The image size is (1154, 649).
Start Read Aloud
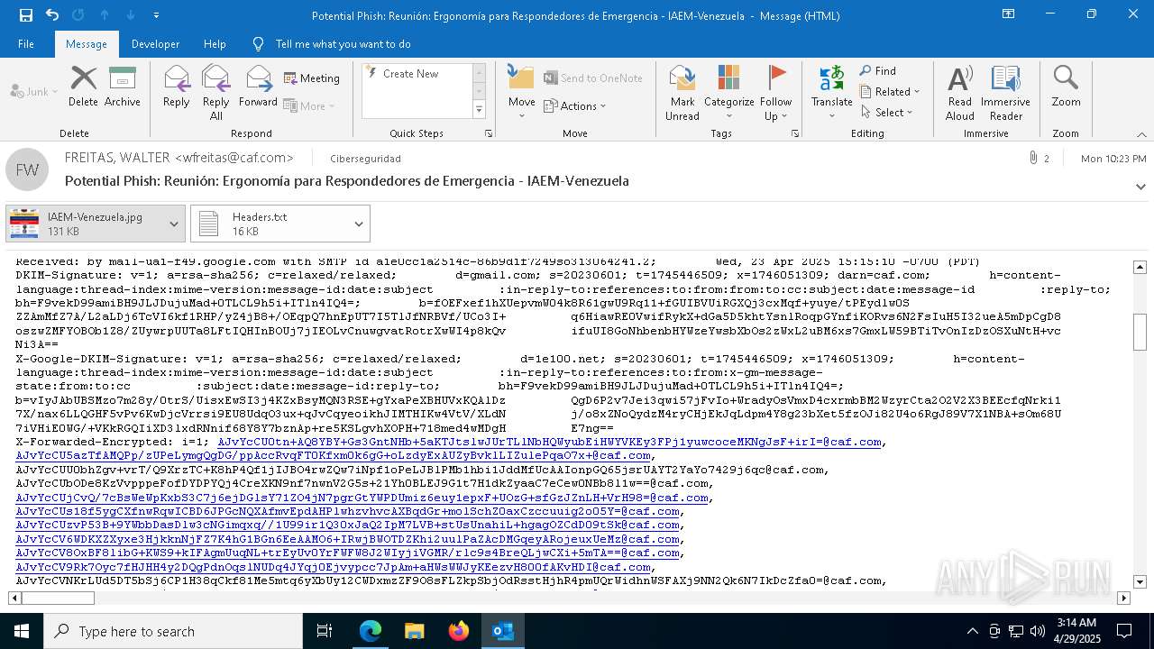(959, 93)
